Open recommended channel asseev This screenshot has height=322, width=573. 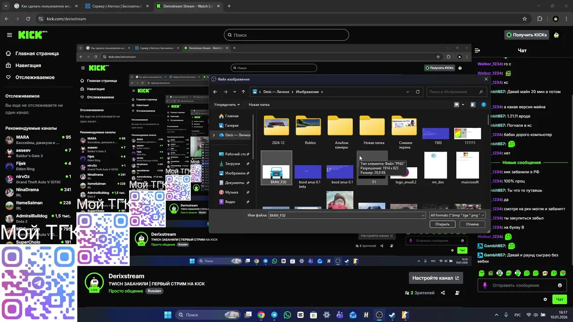click(38, 153)
